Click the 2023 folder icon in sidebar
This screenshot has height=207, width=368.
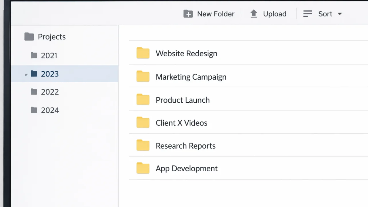(x=34, y=74)
